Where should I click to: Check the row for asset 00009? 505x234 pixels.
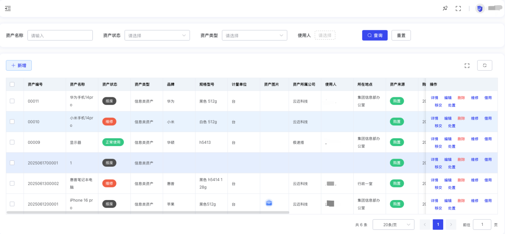[12, 142]
